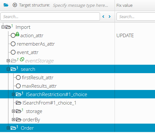Collapse the Import root node
The height and width of the screenshot is (133, 155).
(x=3, y=27)
